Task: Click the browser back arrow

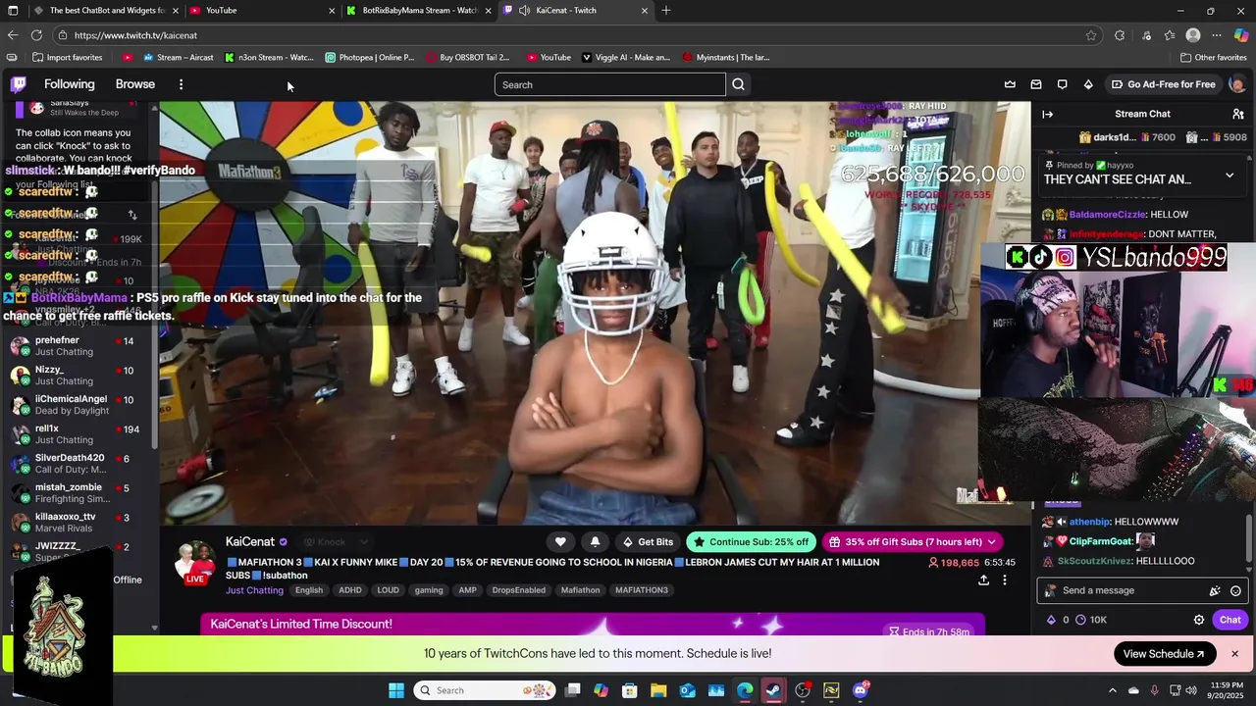Action: coord(13,35)
